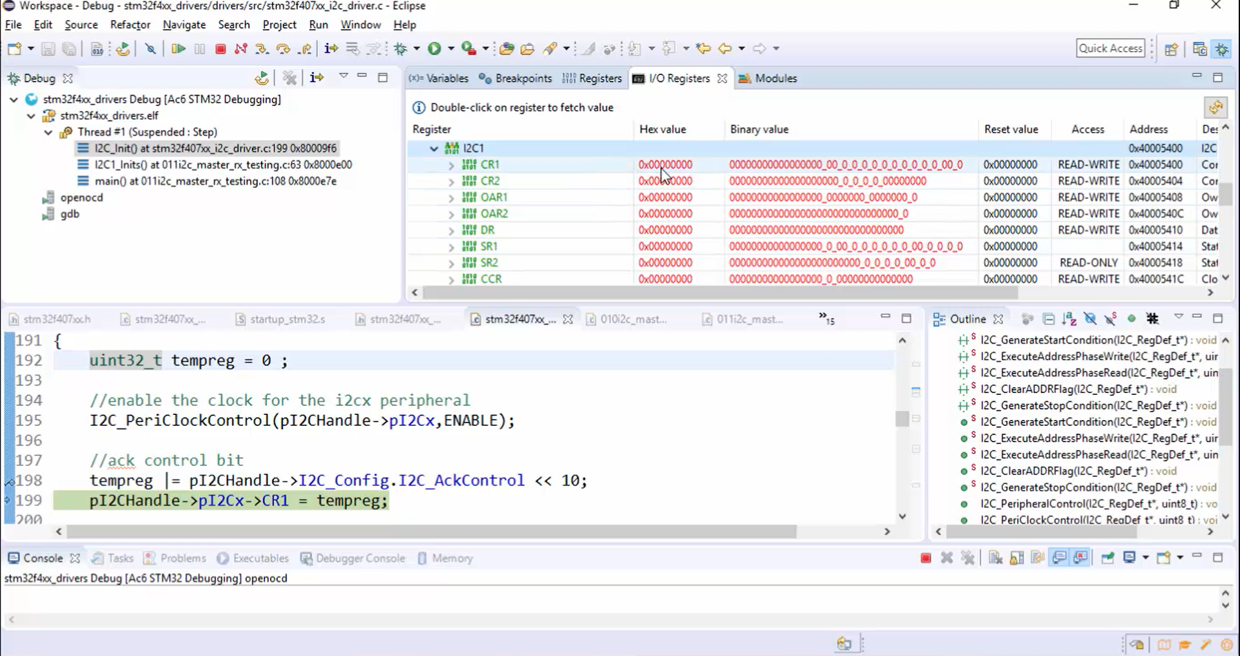Click the Quick Access field
Screen dimensions: 1240x656
[1111, 48]
